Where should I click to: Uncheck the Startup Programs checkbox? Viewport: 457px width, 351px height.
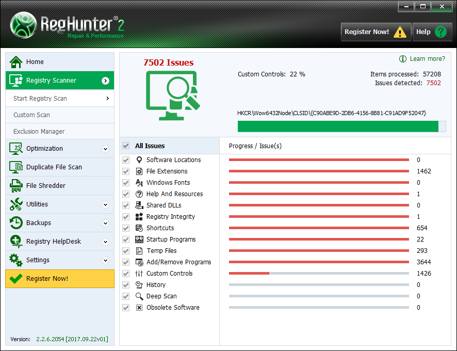(126, 240)
